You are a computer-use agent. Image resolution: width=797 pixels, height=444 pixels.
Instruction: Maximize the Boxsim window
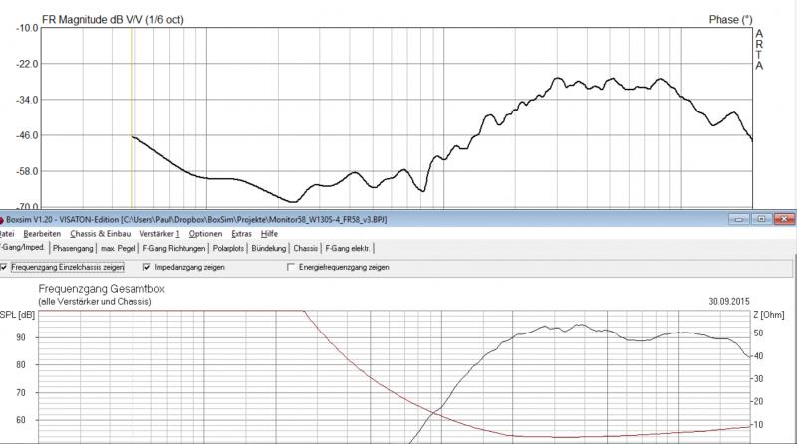[761, 219]
